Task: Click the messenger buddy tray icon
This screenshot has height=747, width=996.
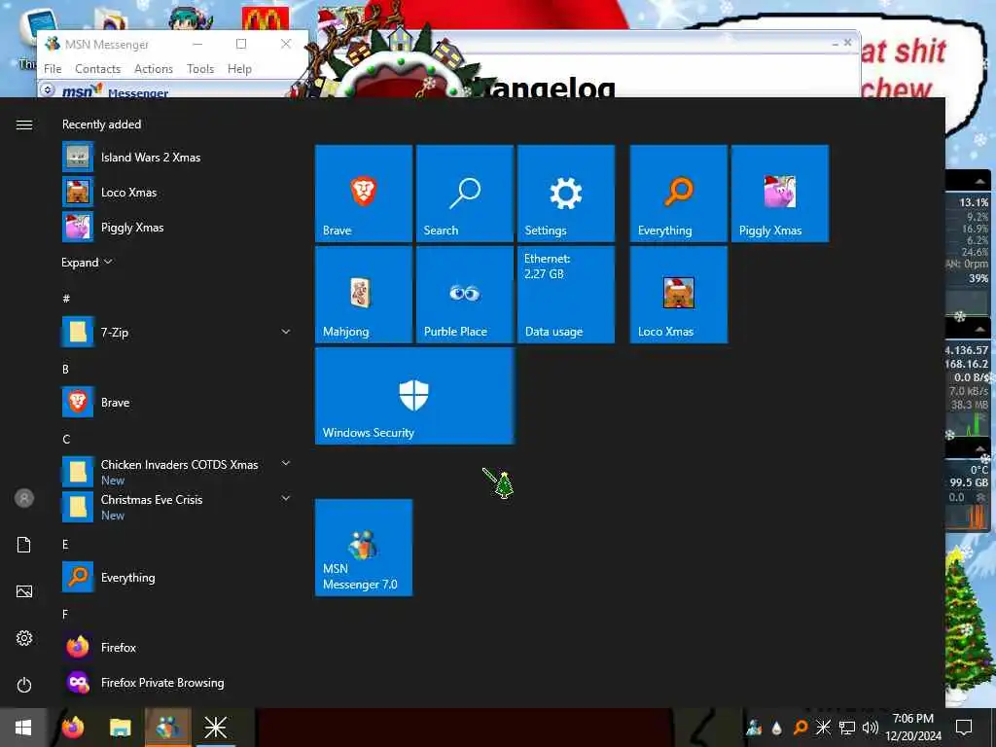Action: click(x=754, y=728)
